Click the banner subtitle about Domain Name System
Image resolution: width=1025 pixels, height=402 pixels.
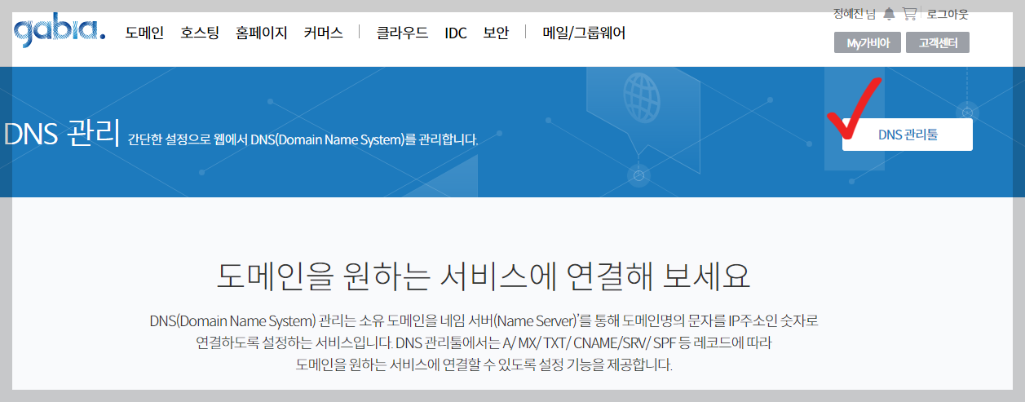point(303,139)
